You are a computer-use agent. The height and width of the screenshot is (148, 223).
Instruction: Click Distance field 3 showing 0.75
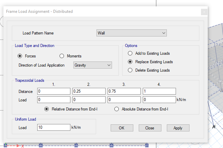click(124, 91)
